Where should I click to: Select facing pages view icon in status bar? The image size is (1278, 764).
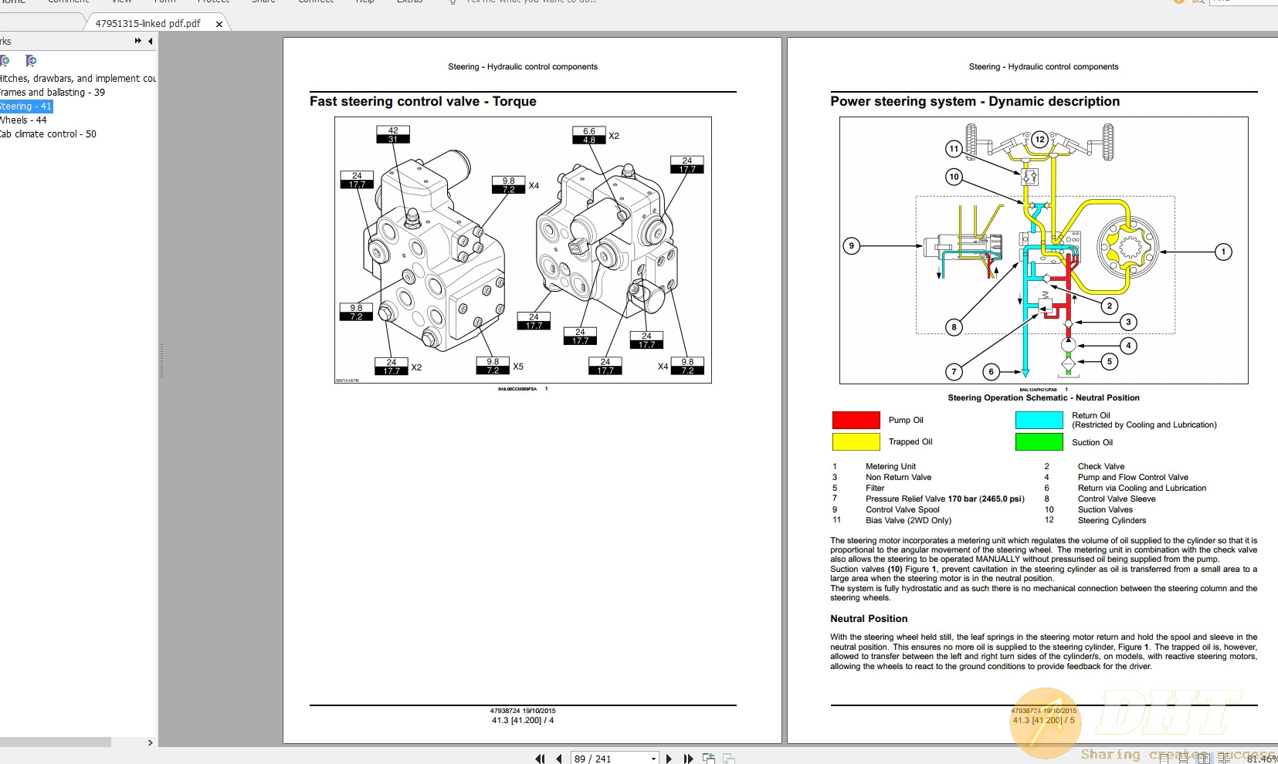point(1205,758)
